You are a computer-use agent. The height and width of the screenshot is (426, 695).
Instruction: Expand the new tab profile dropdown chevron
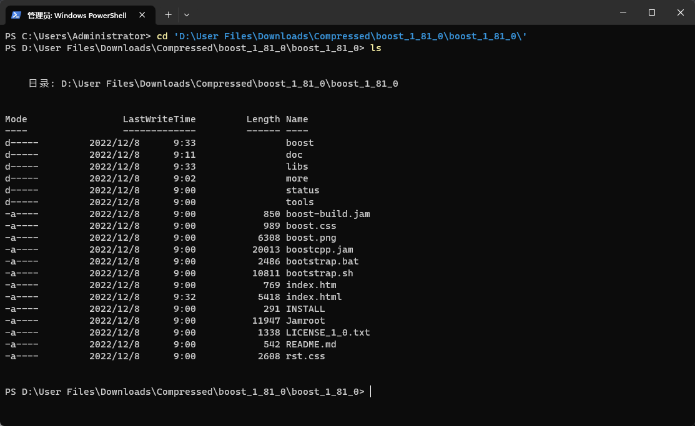pos(187,14)
